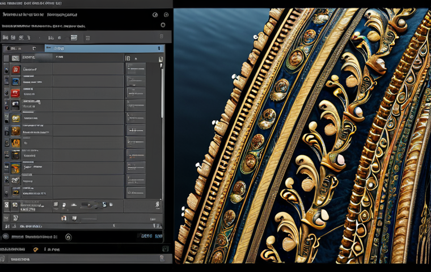The image size is (431, 272).
Task: Click the first icon of the top toolbar
Action: coord(5,37)
